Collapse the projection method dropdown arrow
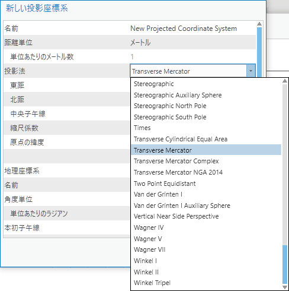The image size is (289, 291). pyautogui.click(x=251, y=71)
